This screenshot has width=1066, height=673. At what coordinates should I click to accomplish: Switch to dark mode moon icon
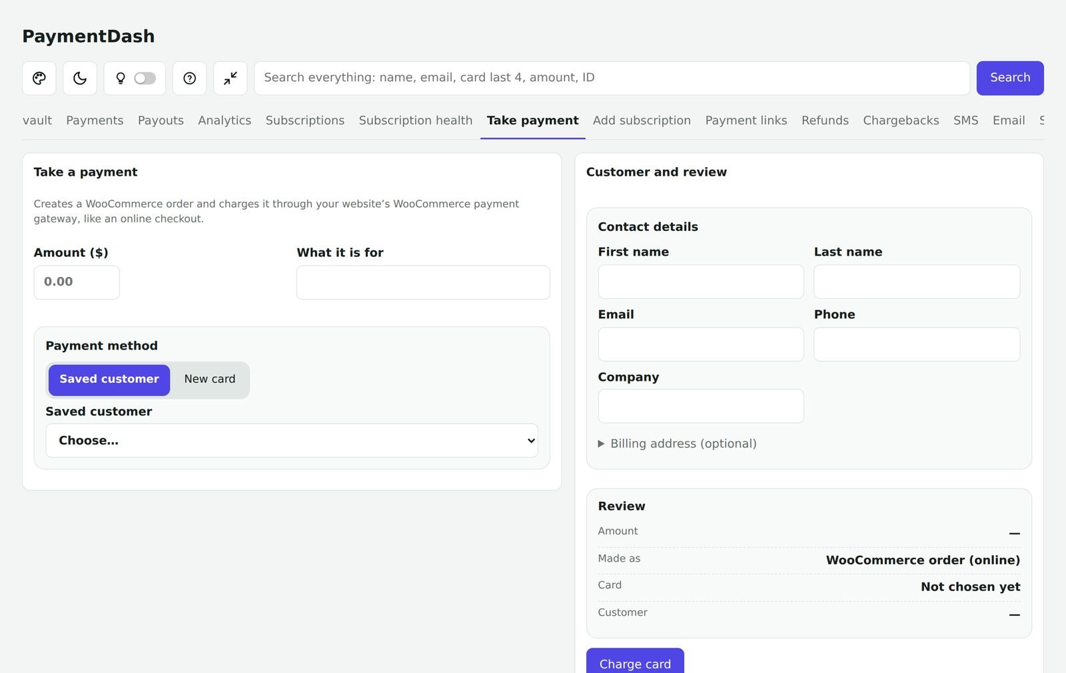80,79
